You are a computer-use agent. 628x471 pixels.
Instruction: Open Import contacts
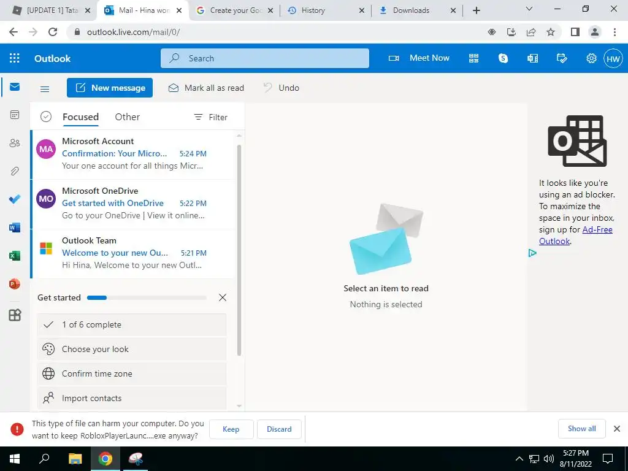coord(132,398)
